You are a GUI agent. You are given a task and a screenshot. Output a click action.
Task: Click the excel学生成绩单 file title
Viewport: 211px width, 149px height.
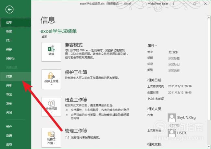59,31
